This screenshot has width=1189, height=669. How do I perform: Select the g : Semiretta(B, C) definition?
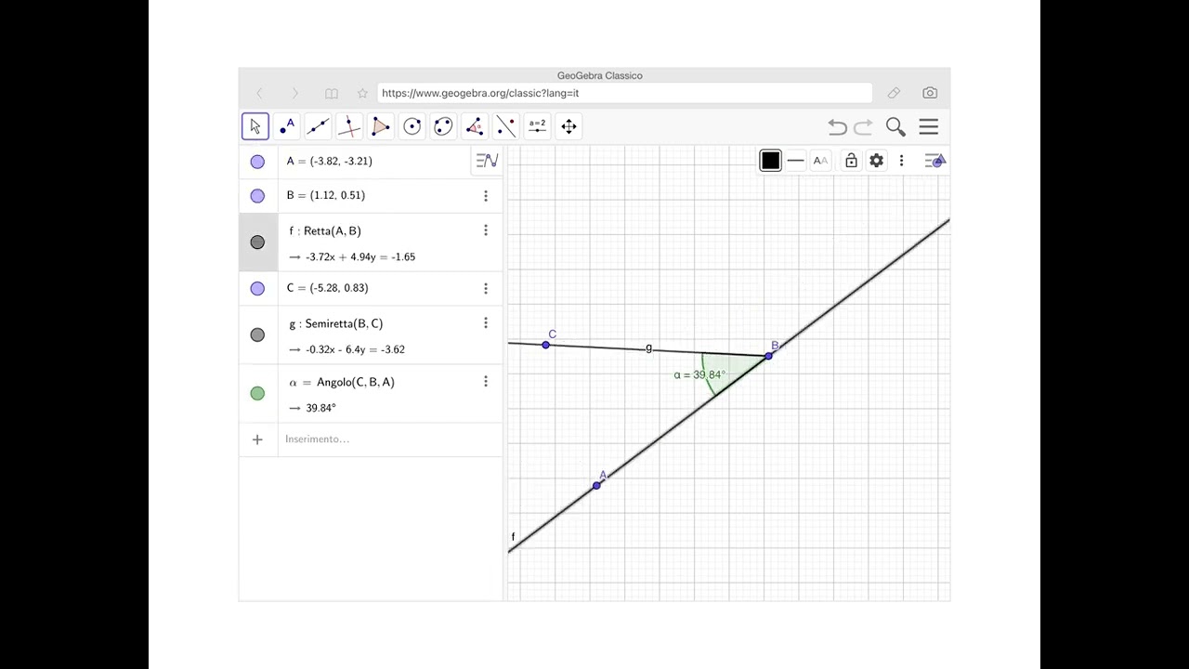point(335,323)
